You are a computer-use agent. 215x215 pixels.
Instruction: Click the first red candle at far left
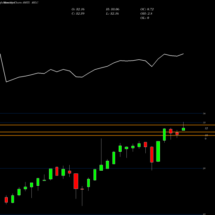[x=6, y=200]
